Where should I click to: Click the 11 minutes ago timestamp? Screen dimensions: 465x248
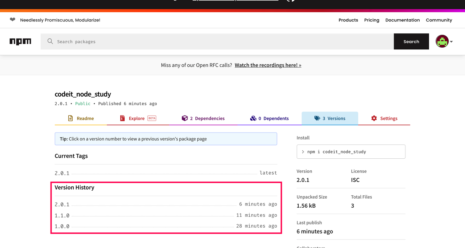256,215
